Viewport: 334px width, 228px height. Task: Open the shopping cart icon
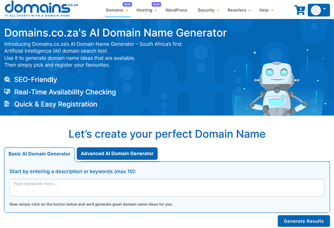click(300, 10)
